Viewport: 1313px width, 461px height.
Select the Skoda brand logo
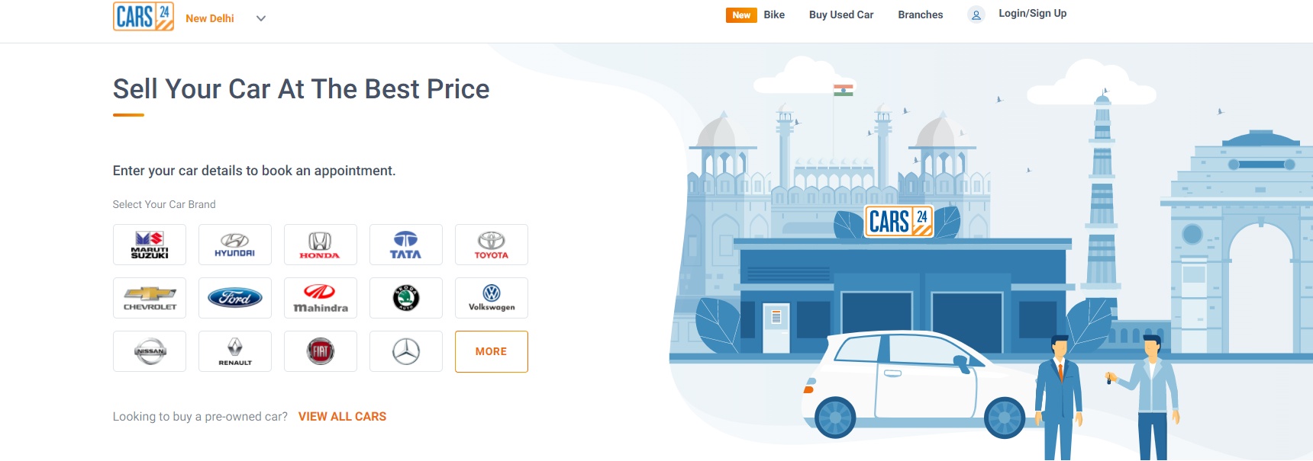(406, 298)
